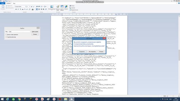Increase paragraph indent
Image resolution: width=180 pixels, height=101 pixels.
pos(39,6)
